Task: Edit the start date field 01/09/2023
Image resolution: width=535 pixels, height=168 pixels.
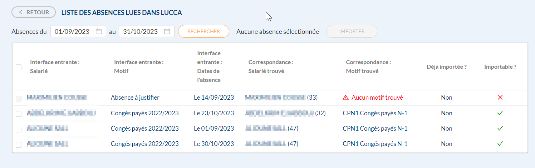Action: pos(72,31)
